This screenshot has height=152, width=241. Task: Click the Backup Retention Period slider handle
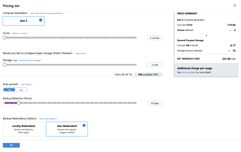point(19,103)
